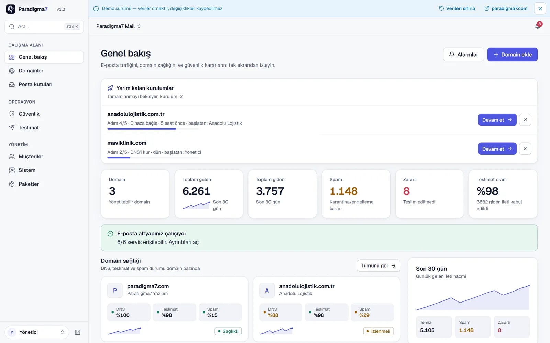The width and height of the screenshot is (550, 343).
Task: Go to Posta kutuları
Action: pyautogui.click(x=44, y=84)
